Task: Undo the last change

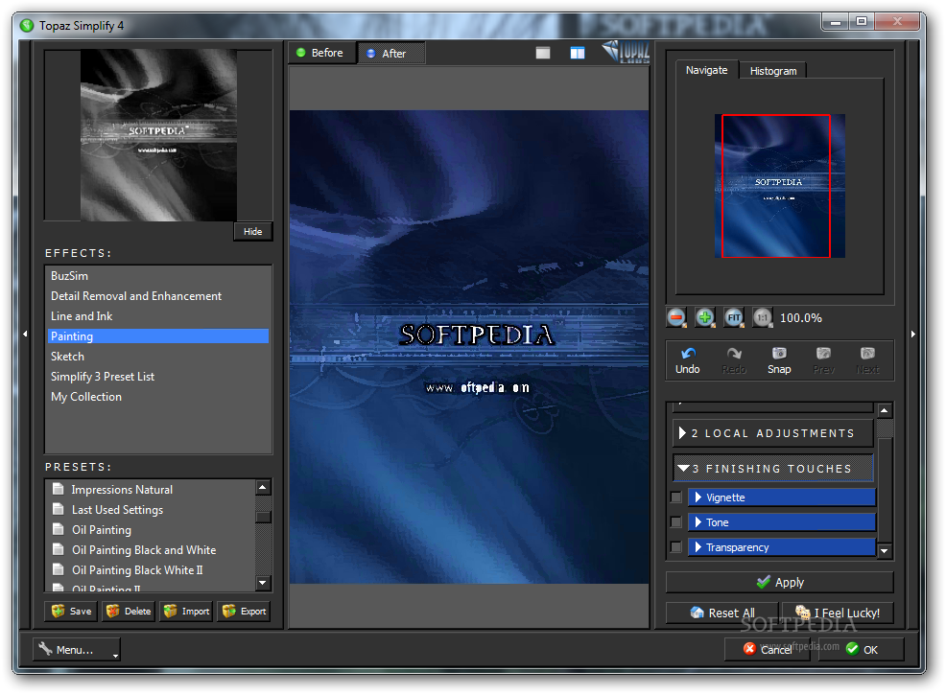Action: point(688,360)
